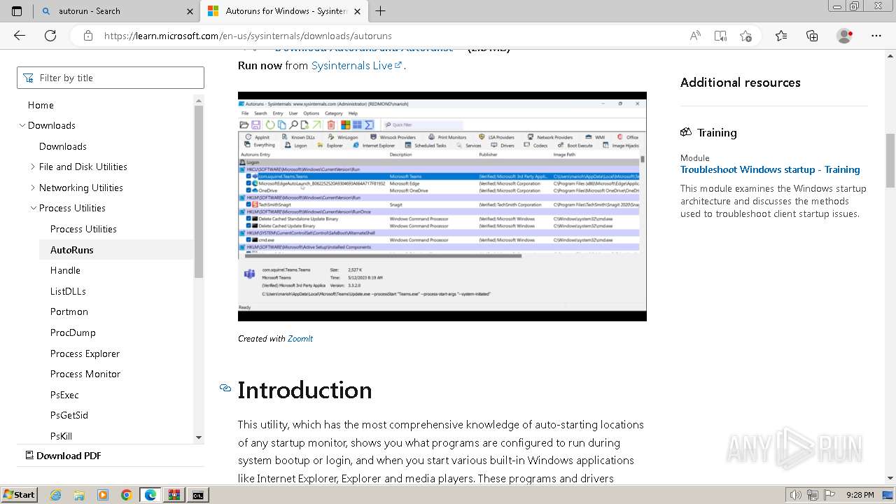Open the Downloads sub-item page

click(x=63, y=146)
